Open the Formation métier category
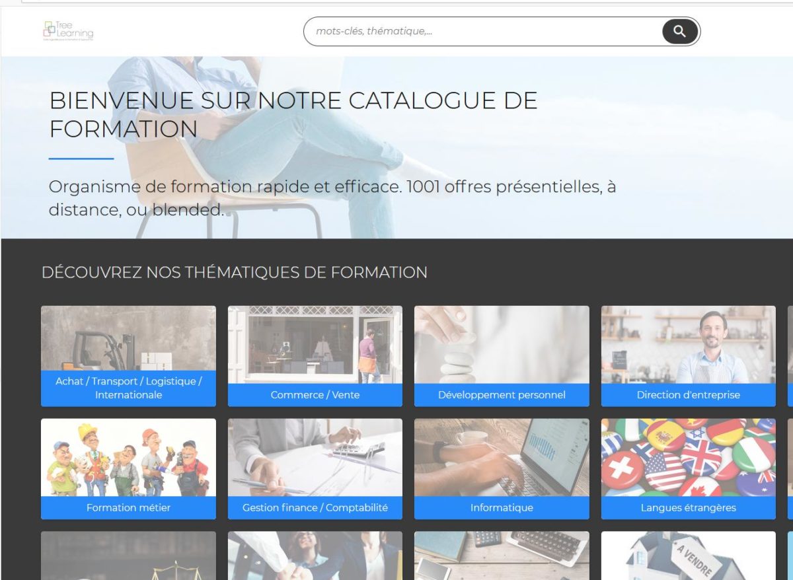The image size is (793, 580). click(x=128, y=508)
